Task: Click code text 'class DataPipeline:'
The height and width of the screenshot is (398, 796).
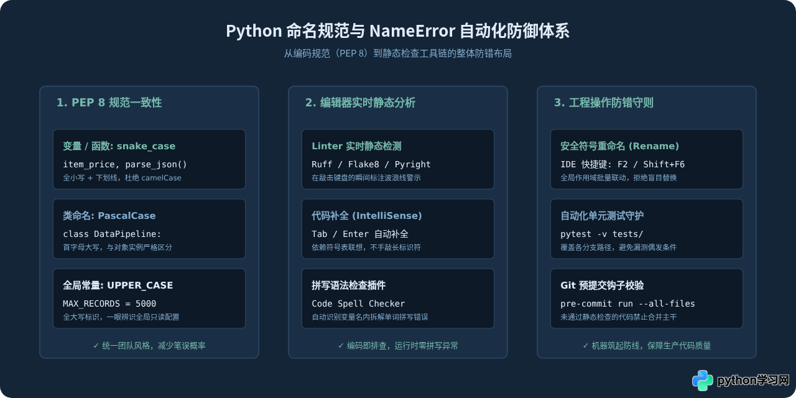Action: click(x=112, y=234)
